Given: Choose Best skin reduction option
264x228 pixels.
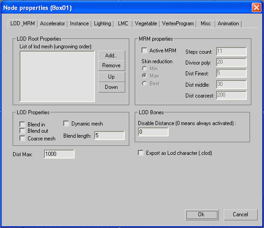Looking at the screenshot, I should [144, 83].
